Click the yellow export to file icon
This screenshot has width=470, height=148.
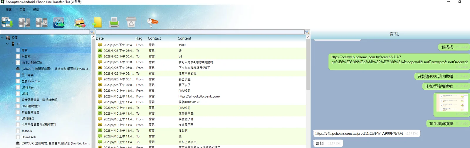[97, 22]
